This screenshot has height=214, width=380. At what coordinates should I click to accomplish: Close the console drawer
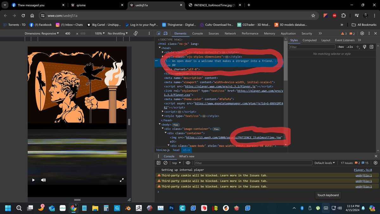click(376, 156)
